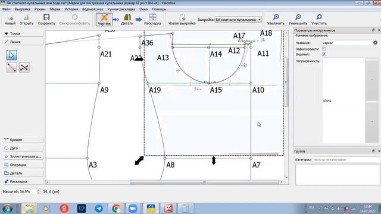This screenshot has width=381, height=214.
Task: Expand the Точка tools section
Action: click(x=23, y=33)
